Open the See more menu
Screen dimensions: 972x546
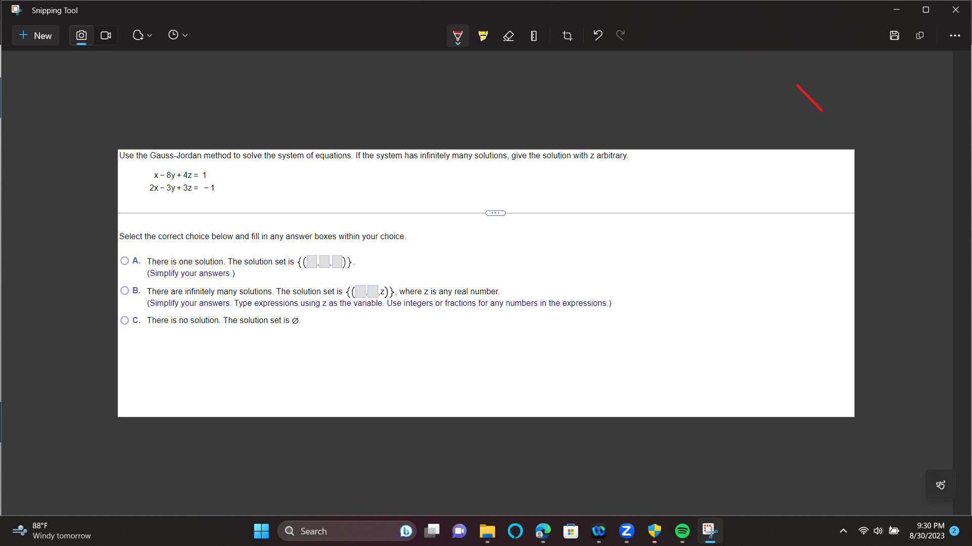coord(956,35)
